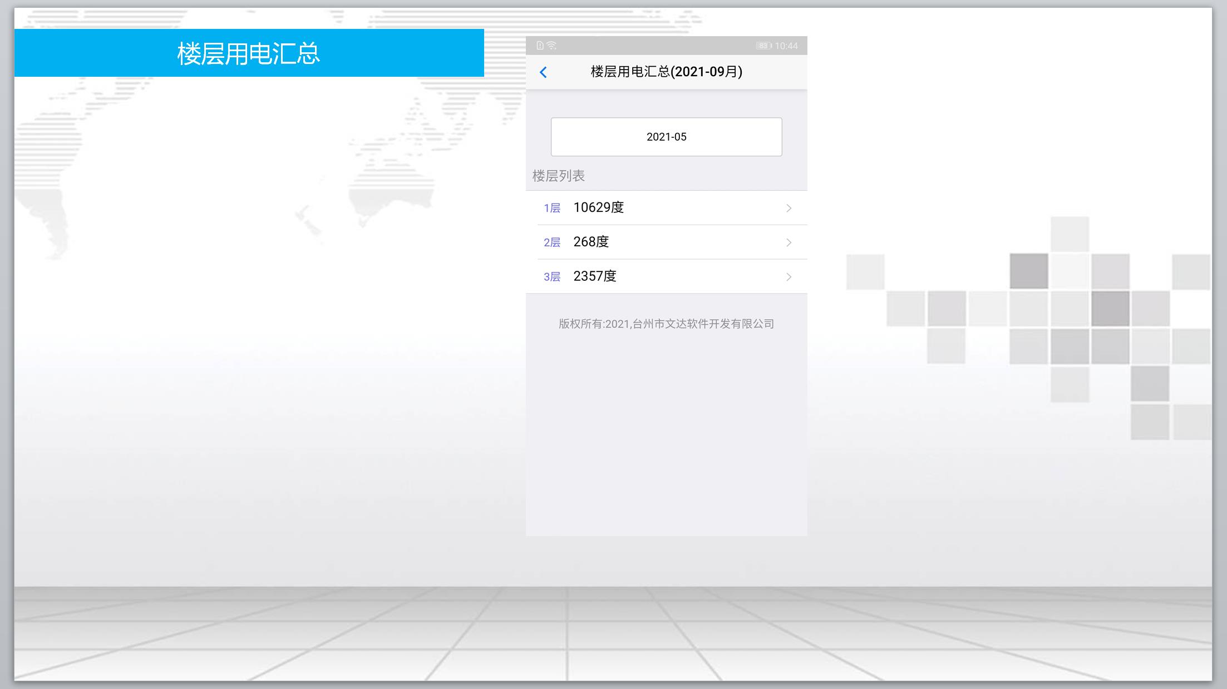The image size is (1227, 689).
Task: Click the SIM card status icon
Action: pos(540,46)
